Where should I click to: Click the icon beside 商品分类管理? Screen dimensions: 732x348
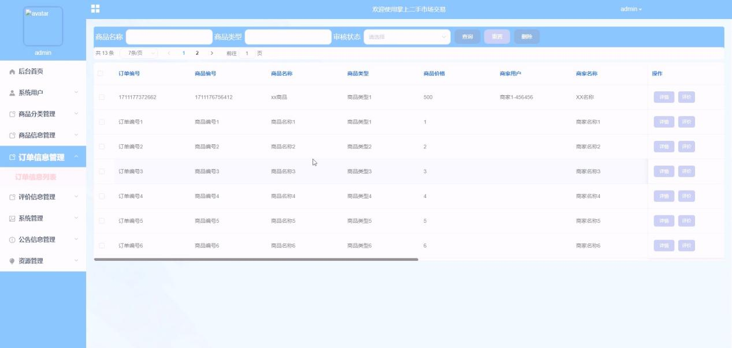click(x=12, y=114)
